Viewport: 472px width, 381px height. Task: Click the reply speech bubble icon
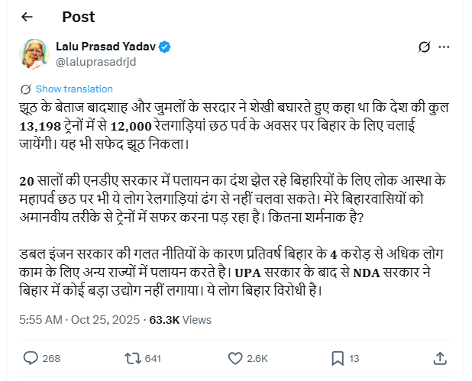[x=31, y=357]
